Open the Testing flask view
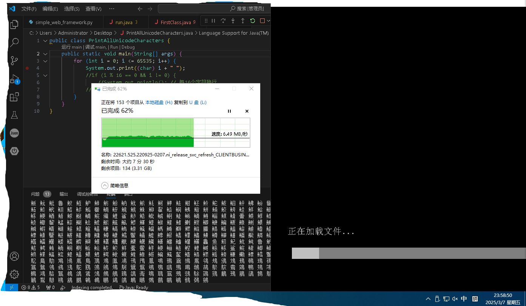The height and width of the screenshot is (306, 526). pos(14,115)
